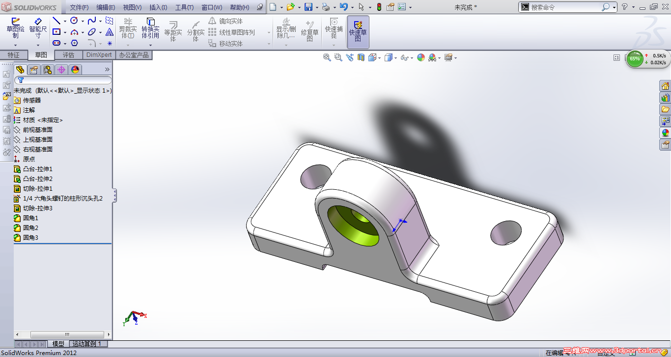Viewport: 671px width, 357px height.
Task: Expand the FeatureManager panel tabs chevron
Action: point(107,70)
